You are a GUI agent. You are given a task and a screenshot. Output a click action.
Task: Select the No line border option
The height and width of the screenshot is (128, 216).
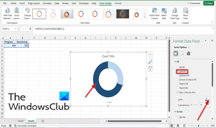tap(178, 117)
